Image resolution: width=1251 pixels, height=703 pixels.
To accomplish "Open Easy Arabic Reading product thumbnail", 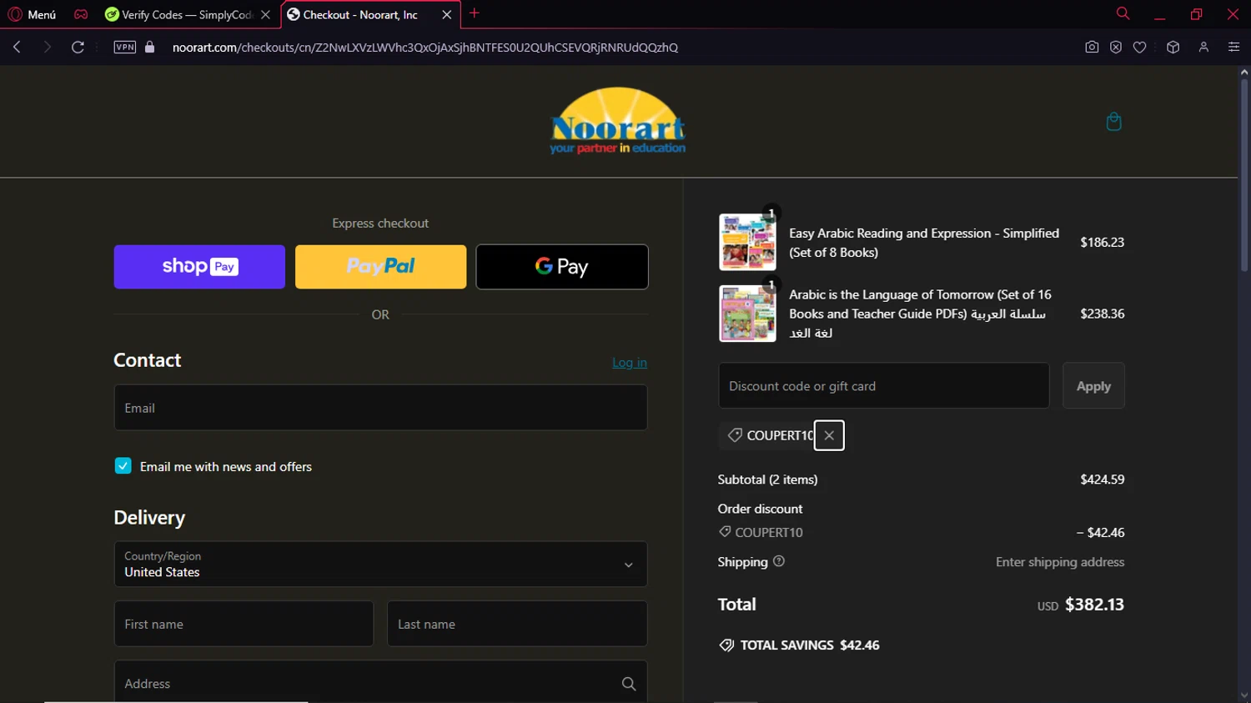I will (x=747, y=242).
